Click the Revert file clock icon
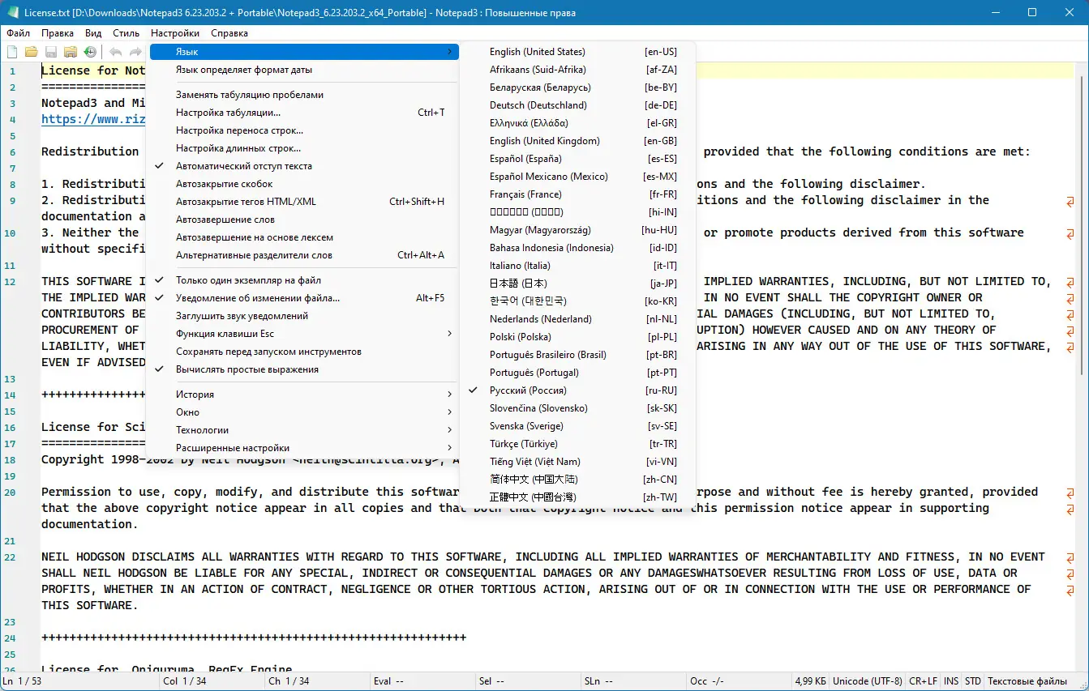Screen dimensions: 1089x691 pos(90,52)
